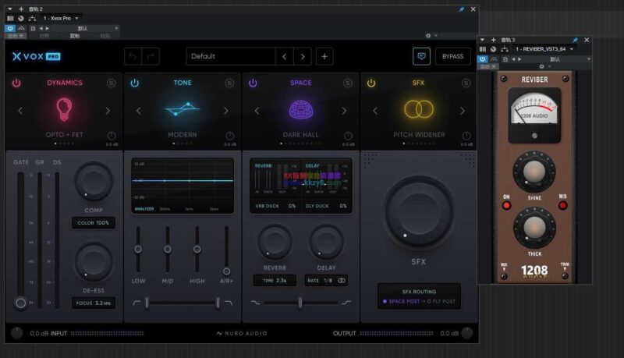The height and width of the screenshot is (358, 624).
Task: Solo the SFX module with its S button
Action: (466, 83)
